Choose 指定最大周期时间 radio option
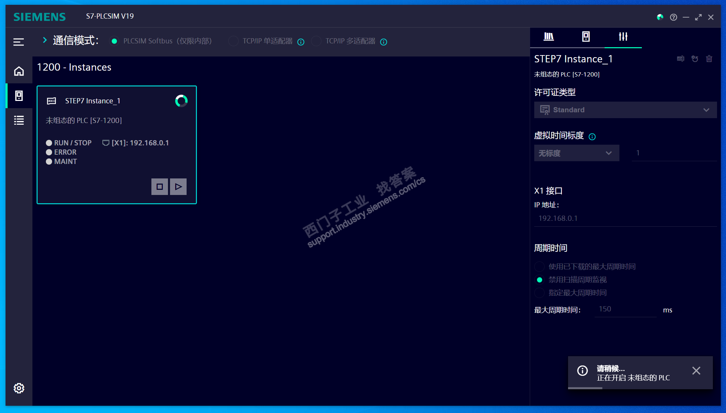The width and height of the screenshot is (726, 413). (539, 293)
